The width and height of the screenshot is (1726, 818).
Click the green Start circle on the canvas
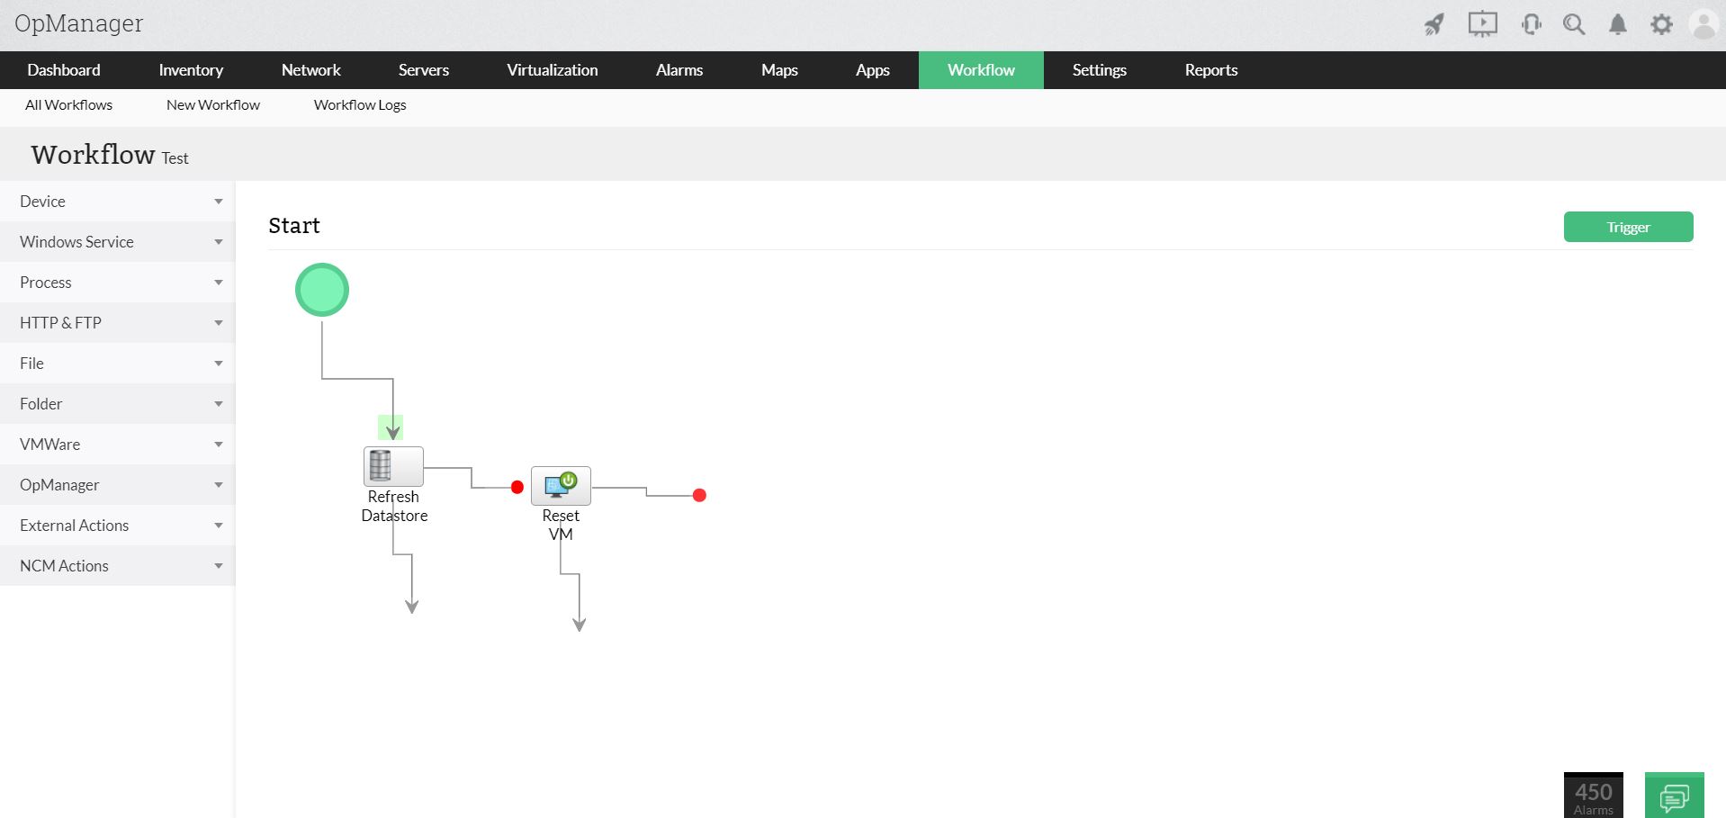[x=321, y=289]
